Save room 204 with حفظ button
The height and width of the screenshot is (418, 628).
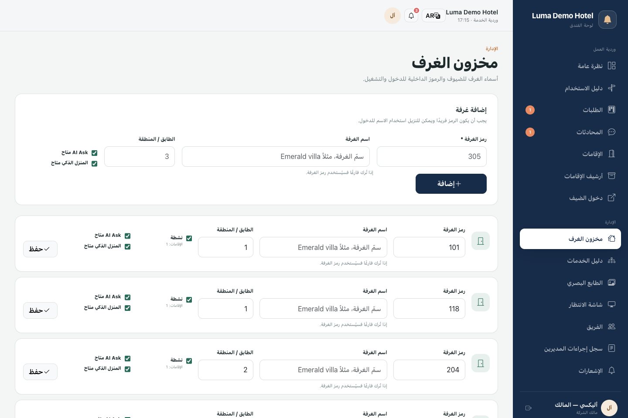(40, 372)
